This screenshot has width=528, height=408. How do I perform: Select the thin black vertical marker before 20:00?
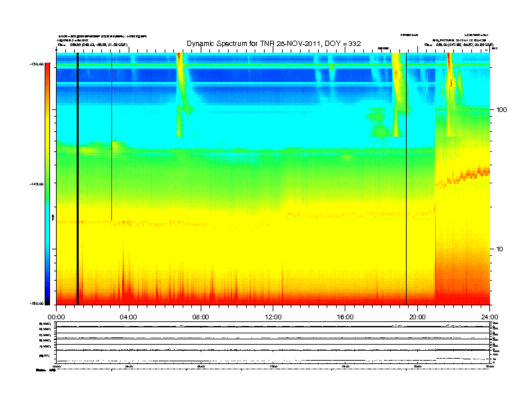(407, 179)
